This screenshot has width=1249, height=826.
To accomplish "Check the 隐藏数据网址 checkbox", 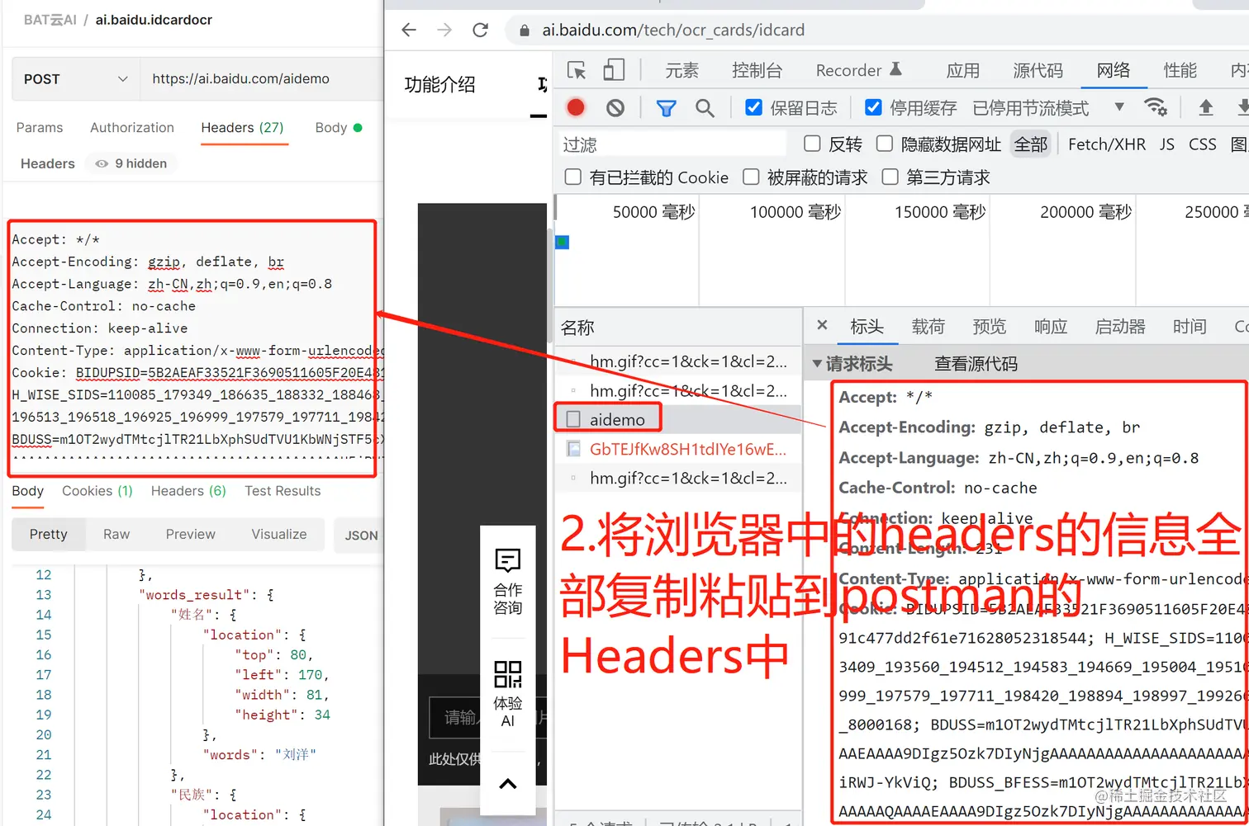I will (884, 144).
